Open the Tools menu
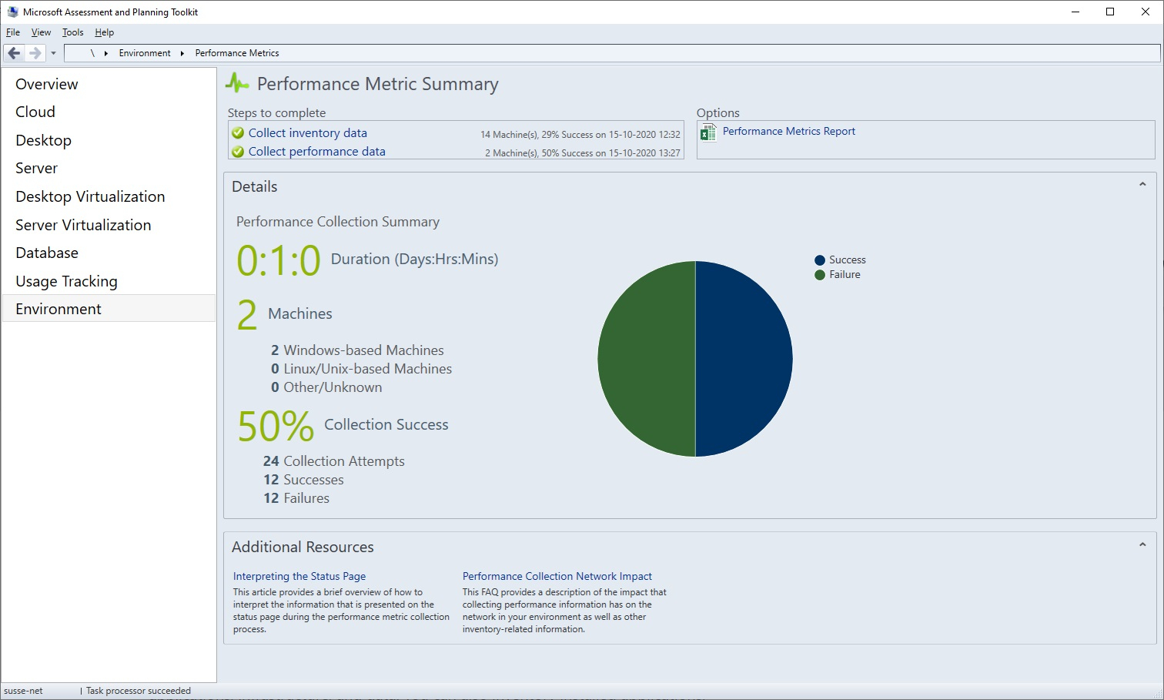Image resolution: width=1164 pixels, height=700 pixels. [x=72, y=32]
